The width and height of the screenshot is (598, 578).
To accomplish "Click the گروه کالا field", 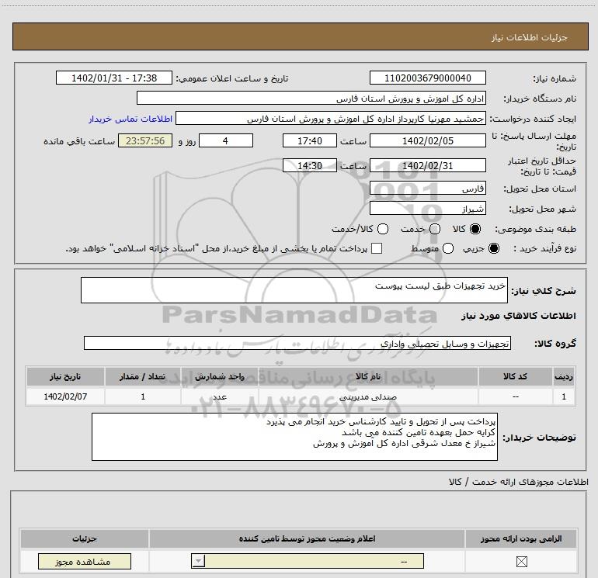I will coord(297,343).
